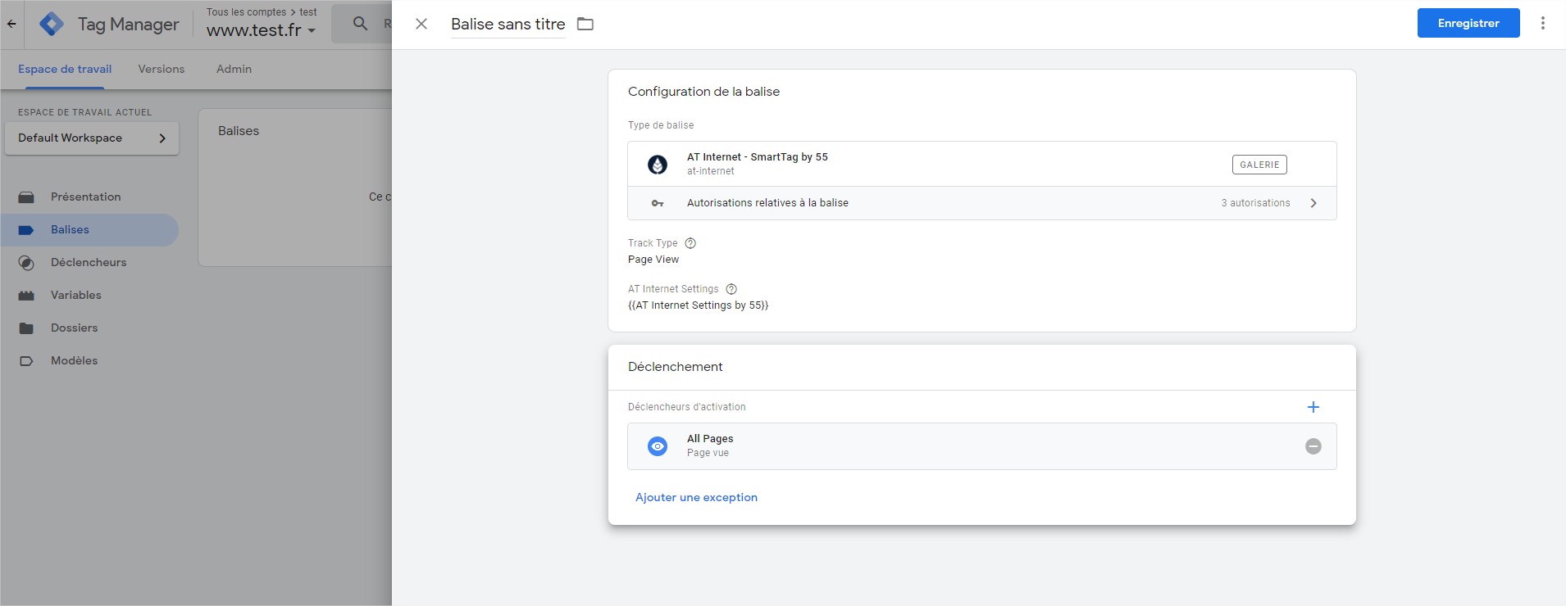Click the back arrow in the header
The image size is (1566, 606).
tap(11, 24)
